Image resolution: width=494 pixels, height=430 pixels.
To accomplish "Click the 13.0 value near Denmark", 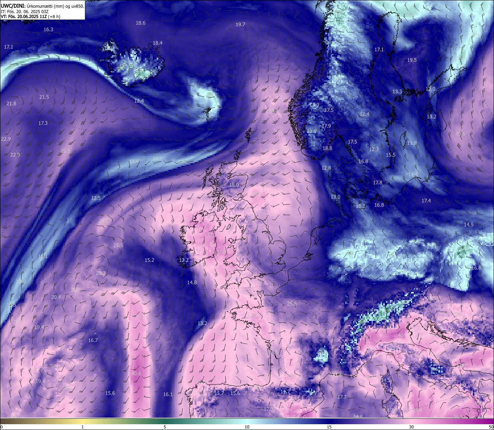I will [335, 197].
